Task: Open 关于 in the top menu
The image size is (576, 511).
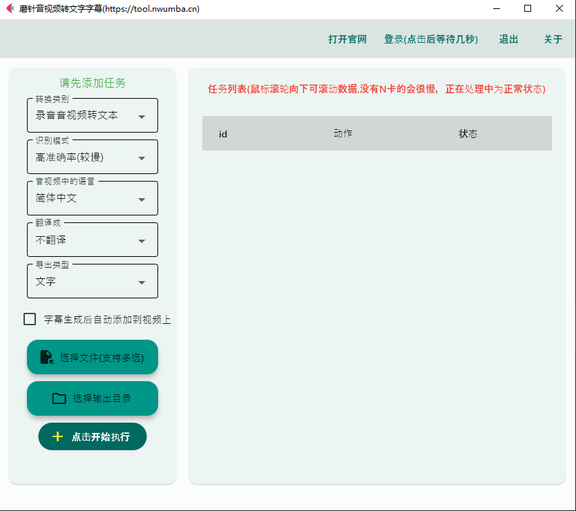Action: 553,39
